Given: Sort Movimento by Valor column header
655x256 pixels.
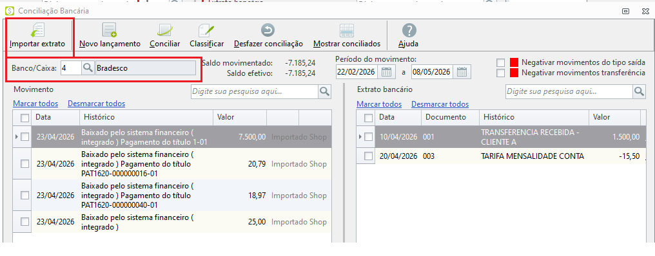Looking at the screenshot, I should 240,118.
